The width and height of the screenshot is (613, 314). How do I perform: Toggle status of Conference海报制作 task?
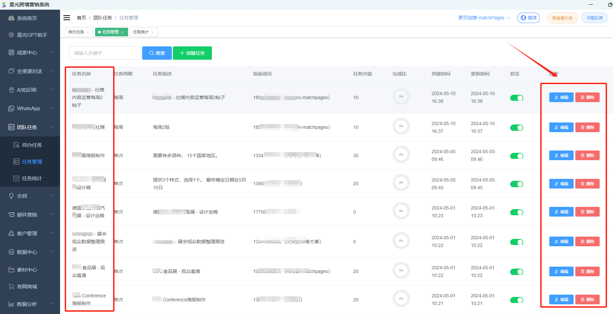(517, 300)
